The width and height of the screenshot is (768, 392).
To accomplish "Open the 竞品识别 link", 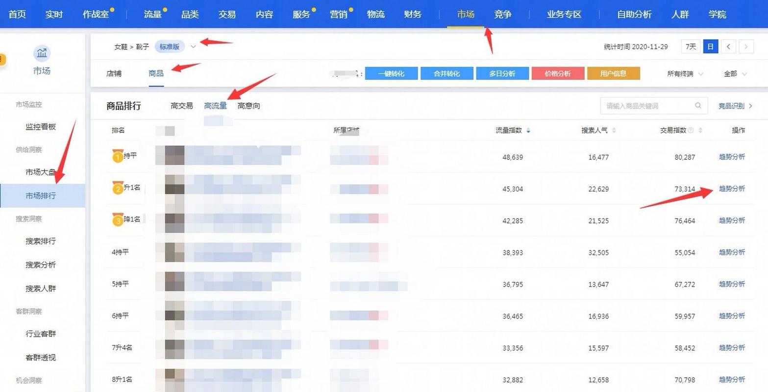I will 735,106.
